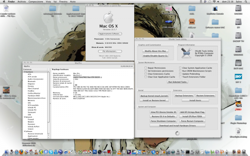Select Memoria in System Profiler sidebar
The width and height of the screenshot is (250, 156).
click(x=31, y=100)
